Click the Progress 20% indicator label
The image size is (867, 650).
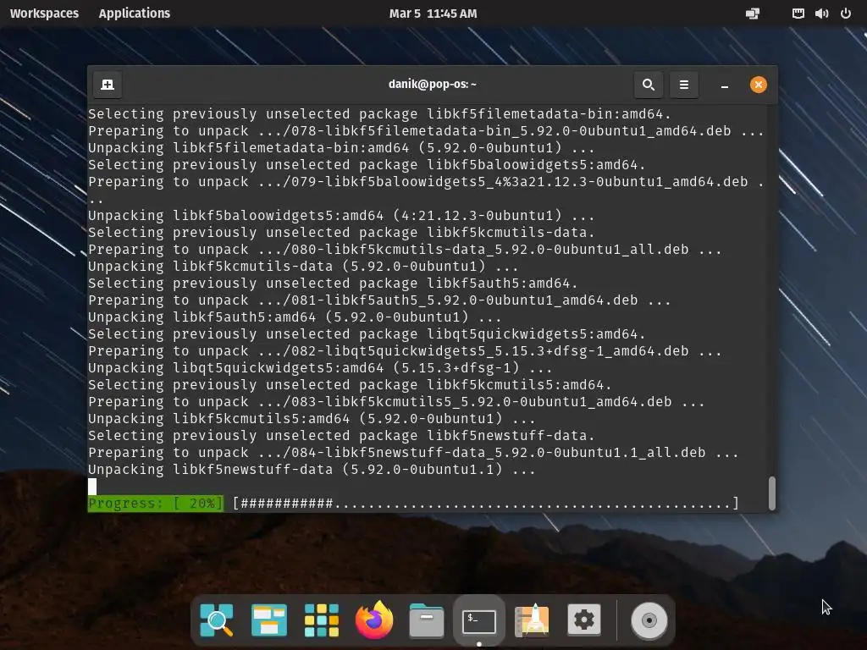(x=156, y=503)
